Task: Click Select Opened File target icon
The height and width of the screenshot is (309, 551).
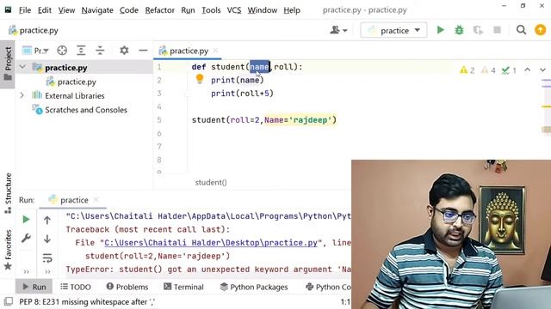Action: pyautogui.click(x=62, y=51)
